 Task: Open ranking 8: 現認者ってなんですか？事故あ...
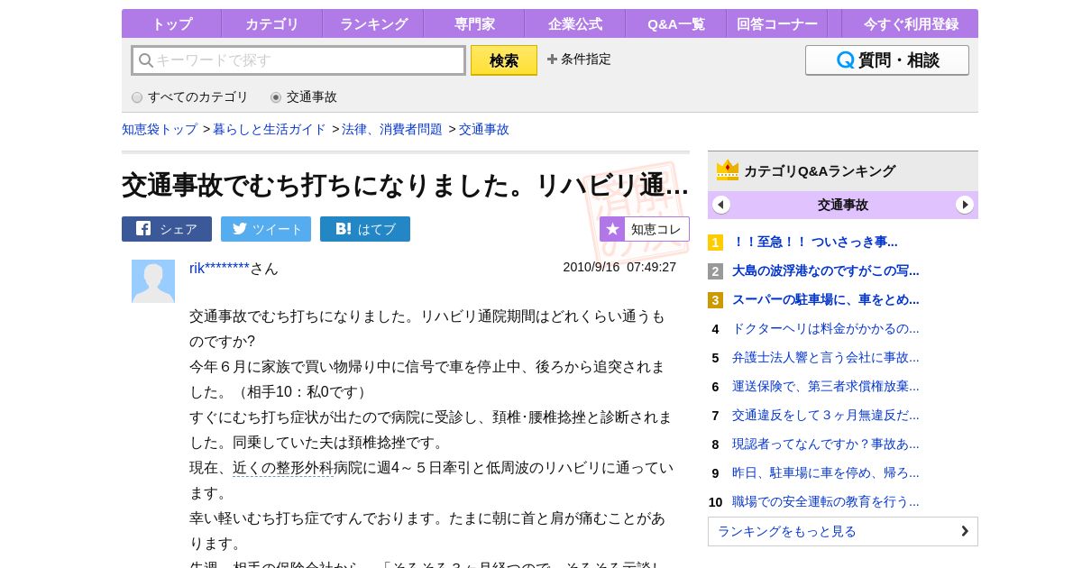(825, 444)
